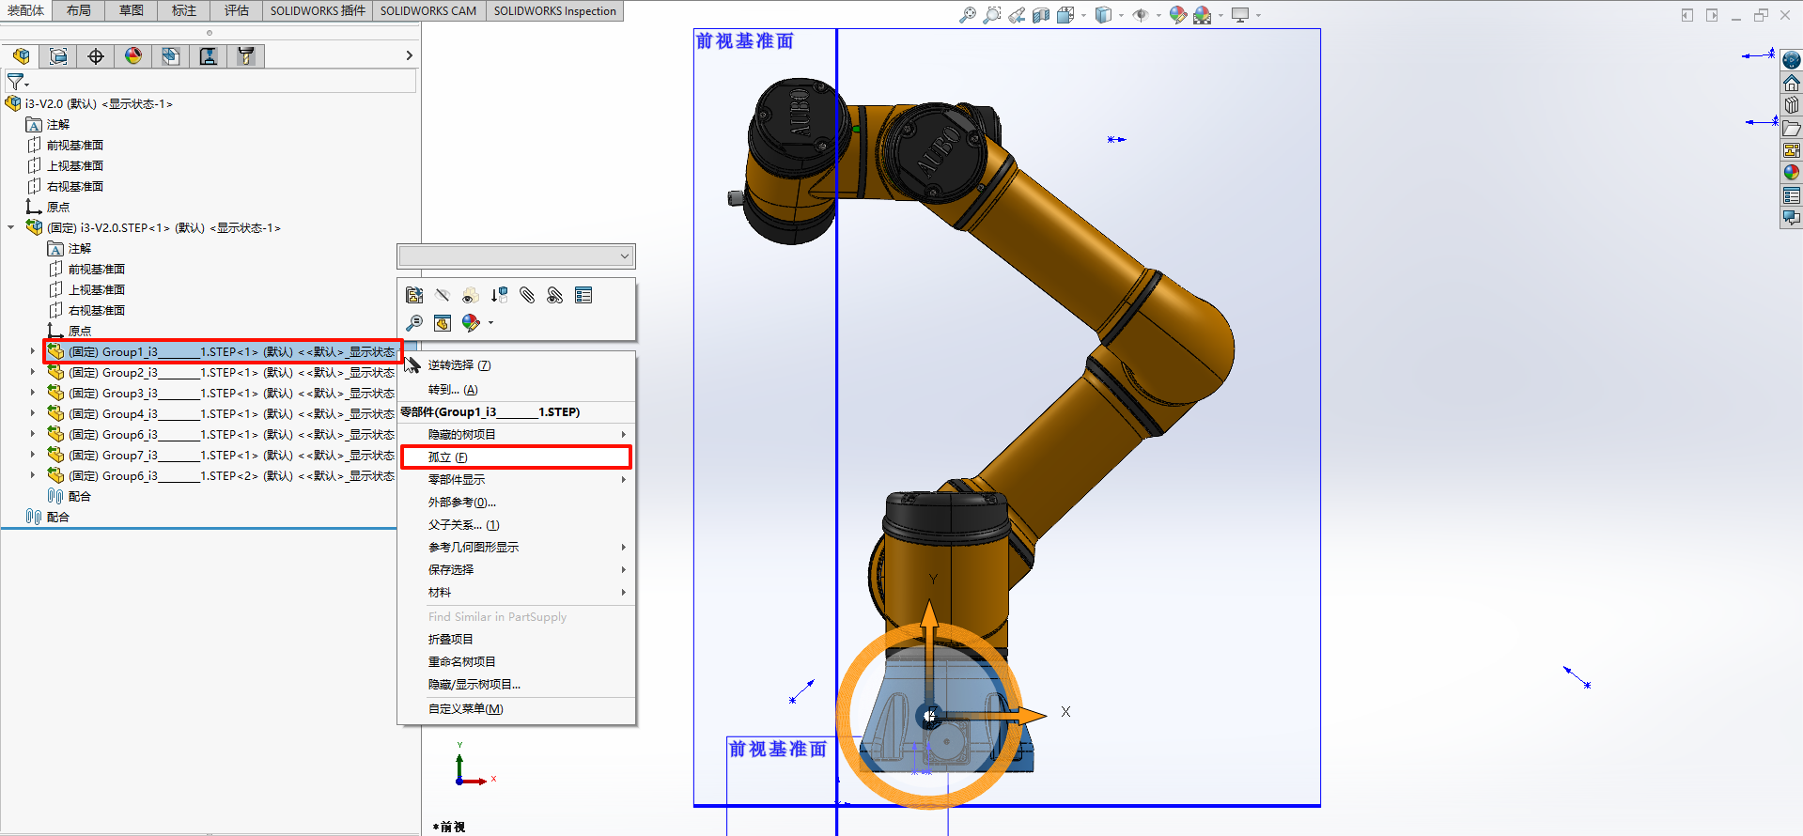Screen dimensions: 1803x836
Task: Open View Palette in task pane
Action: pyautogui.click(x=1792, y=150)
